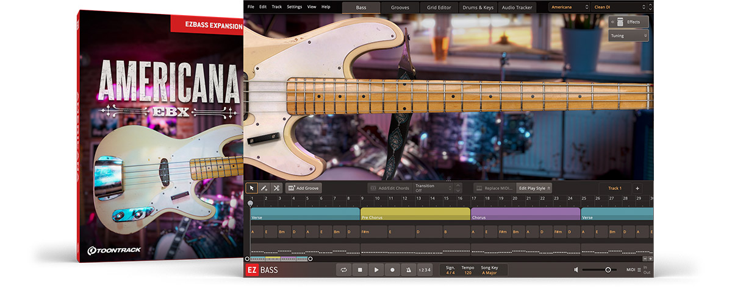732x297 pixels.
Task: Select the scissors split tool
Action: click(x=276, y=188)
